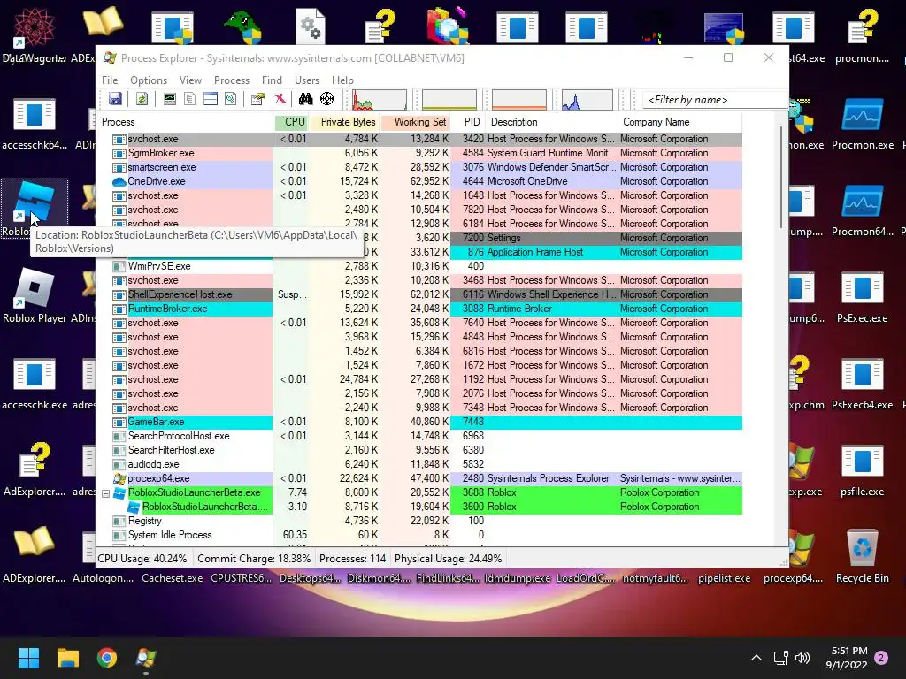Image resolution: width=906 pixels, height=679 pixels.
Task: Click the 7200 Settings description cell
Action: click(552, 238)
